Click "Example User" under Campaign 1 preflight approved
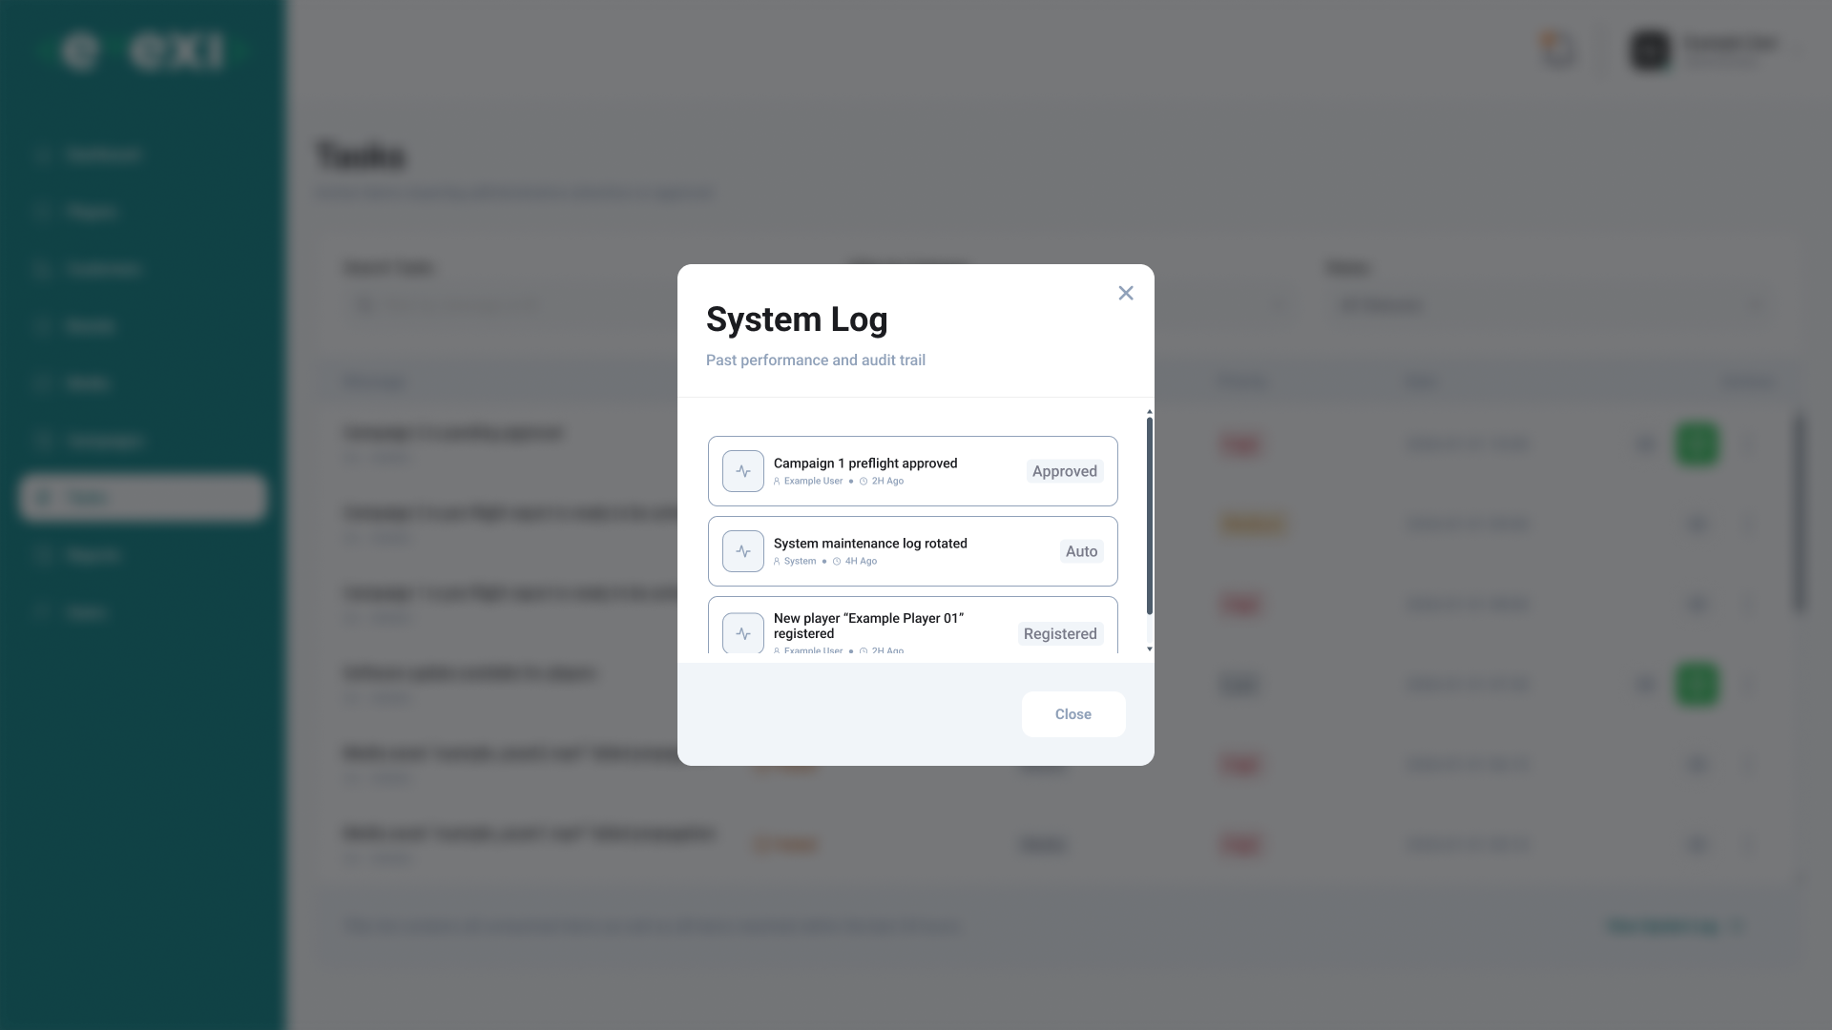1832x1030 pixels. (813, 482)
